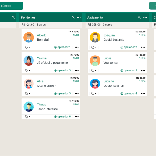Open tag dropdown on Joaquim card
Viewport: 156px width, 156px height.
pyautogui.click(x=94, y=47)
